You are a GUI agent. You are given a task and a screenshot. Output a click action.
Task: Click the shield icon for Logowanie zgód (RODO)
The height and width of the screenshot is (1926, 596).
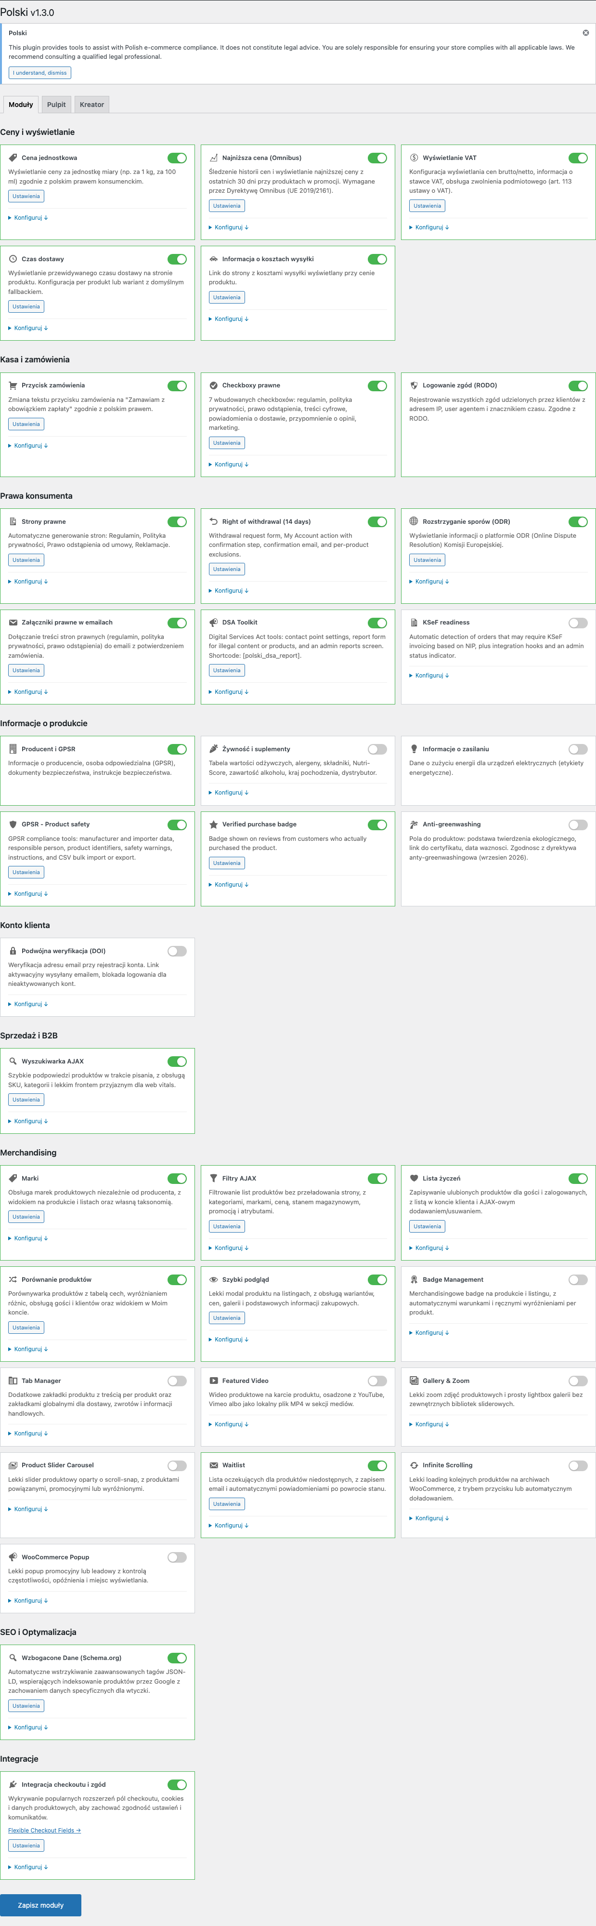(414, 386)
